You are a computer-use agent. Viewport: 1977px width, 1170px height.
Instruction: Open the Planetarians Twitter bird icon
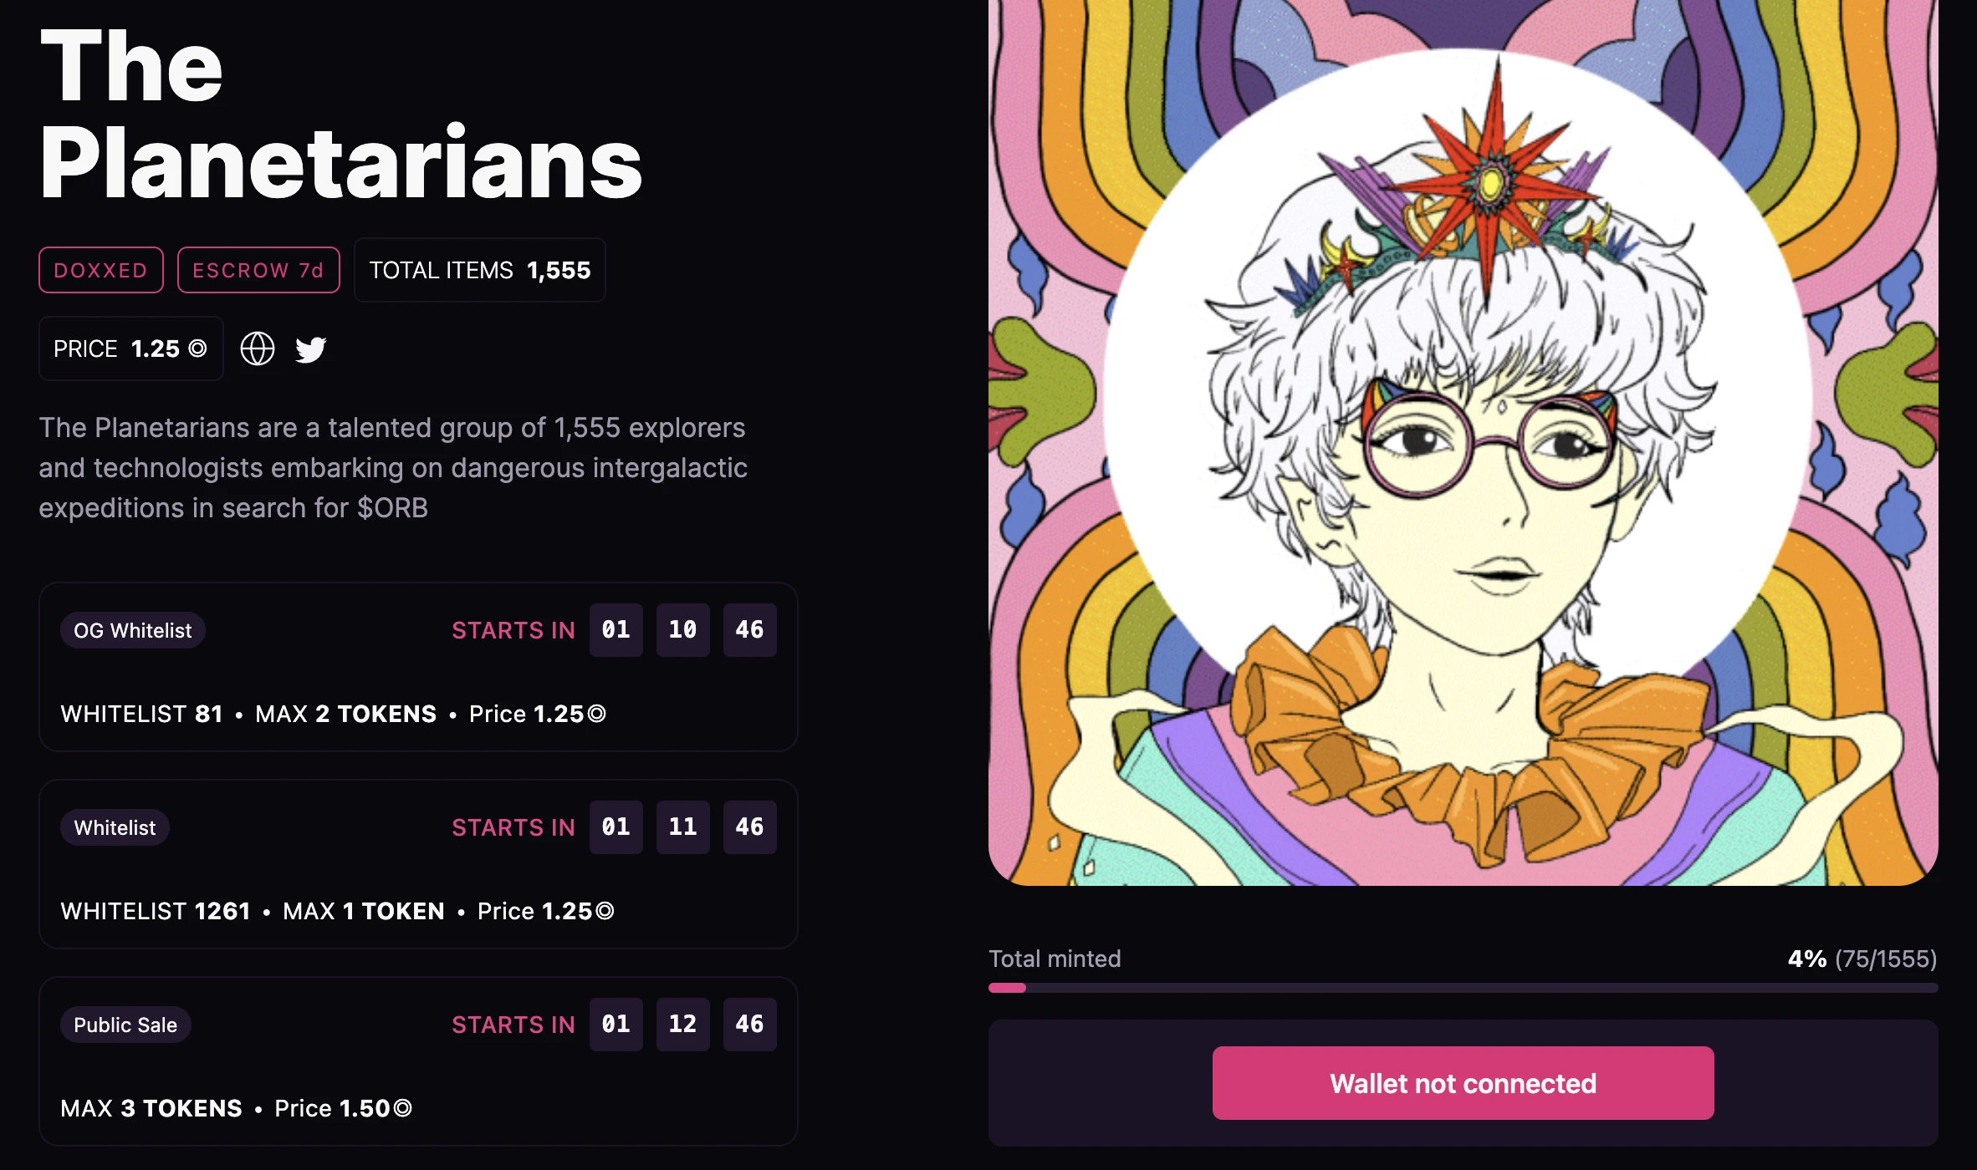coord(310,349)
